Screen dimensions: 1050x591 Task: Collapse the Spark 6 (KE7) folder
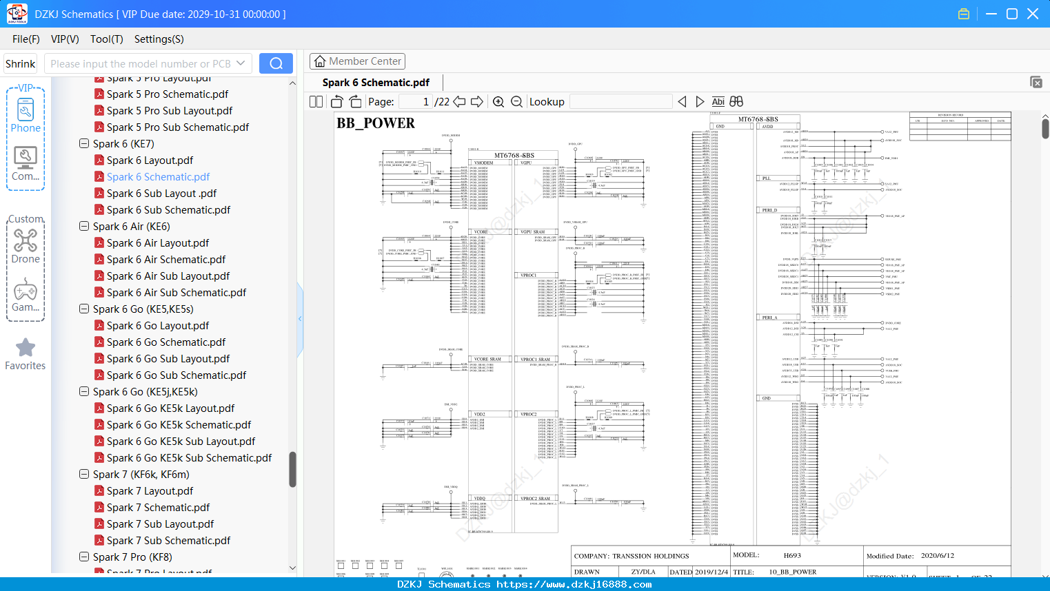(x=84, y=144)
